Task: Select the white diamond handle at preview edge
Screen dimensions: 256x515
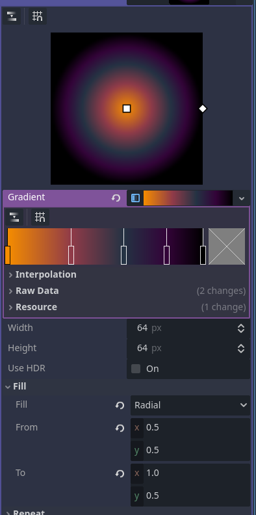Action: [203, 109]
